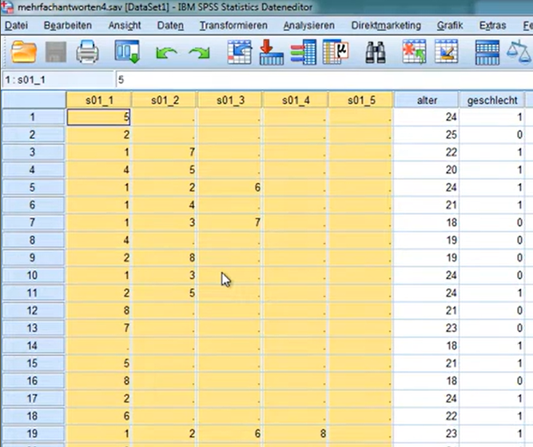Click the Open data file folder icon
This screenshot has height=447, width=533.
[24, 53]
